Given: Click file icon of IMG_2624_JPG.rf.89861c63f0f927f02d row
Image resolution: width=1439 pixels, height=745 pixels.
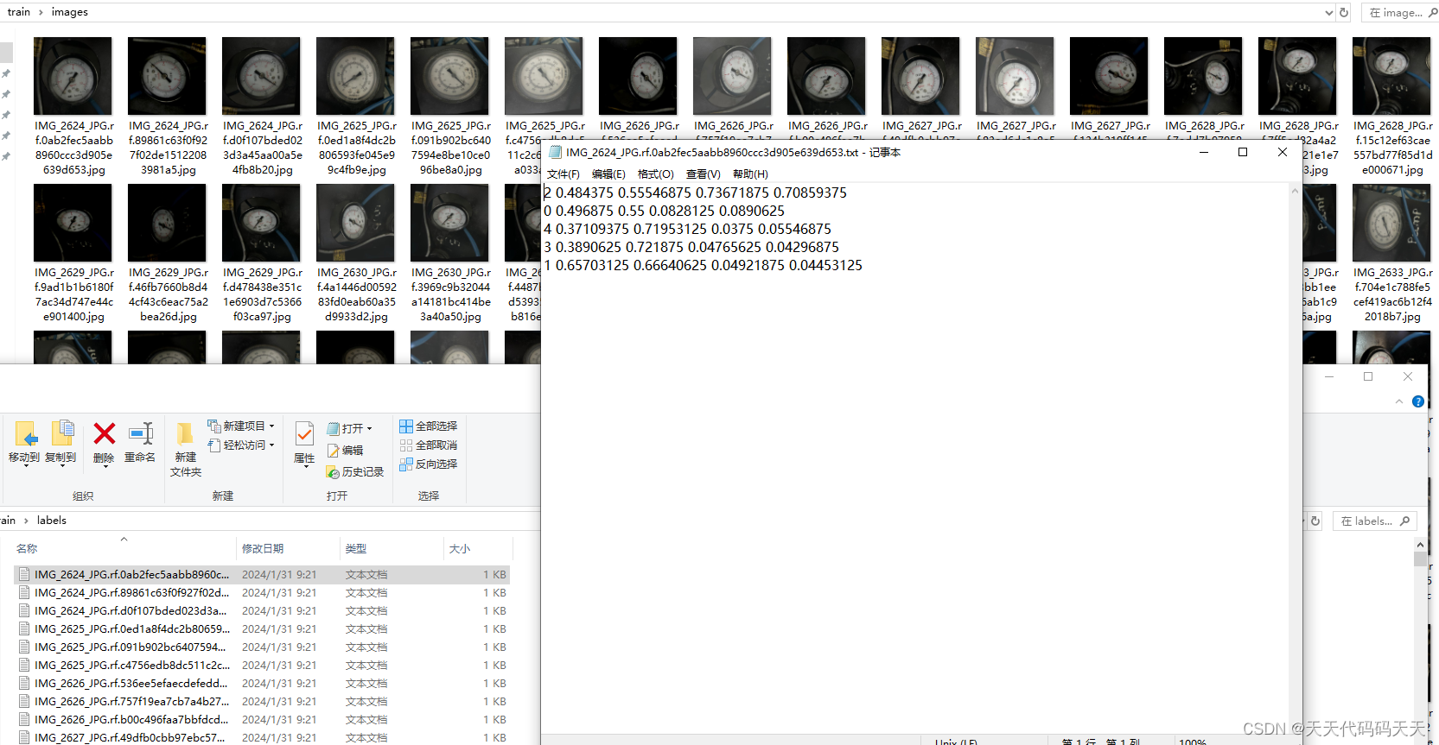Looking at the screenshot, I should coord(24,593).
